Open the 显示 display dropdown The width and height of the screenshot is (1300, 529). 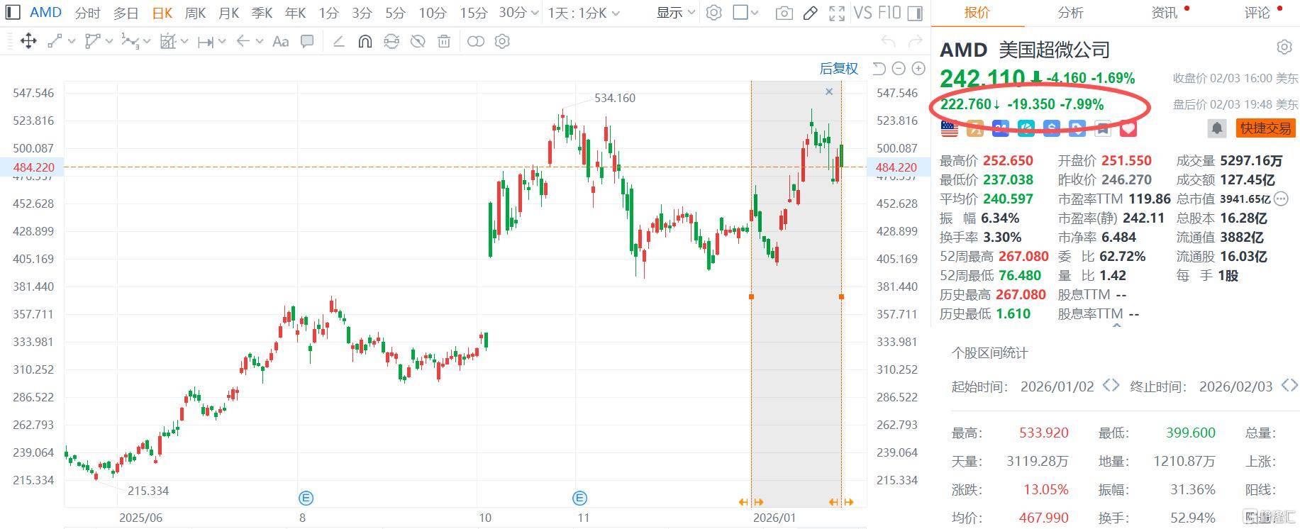pyautogui.click(x=675, y=13)
